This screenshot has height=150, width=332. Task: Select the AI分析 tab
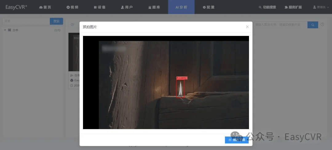[181, 7]
